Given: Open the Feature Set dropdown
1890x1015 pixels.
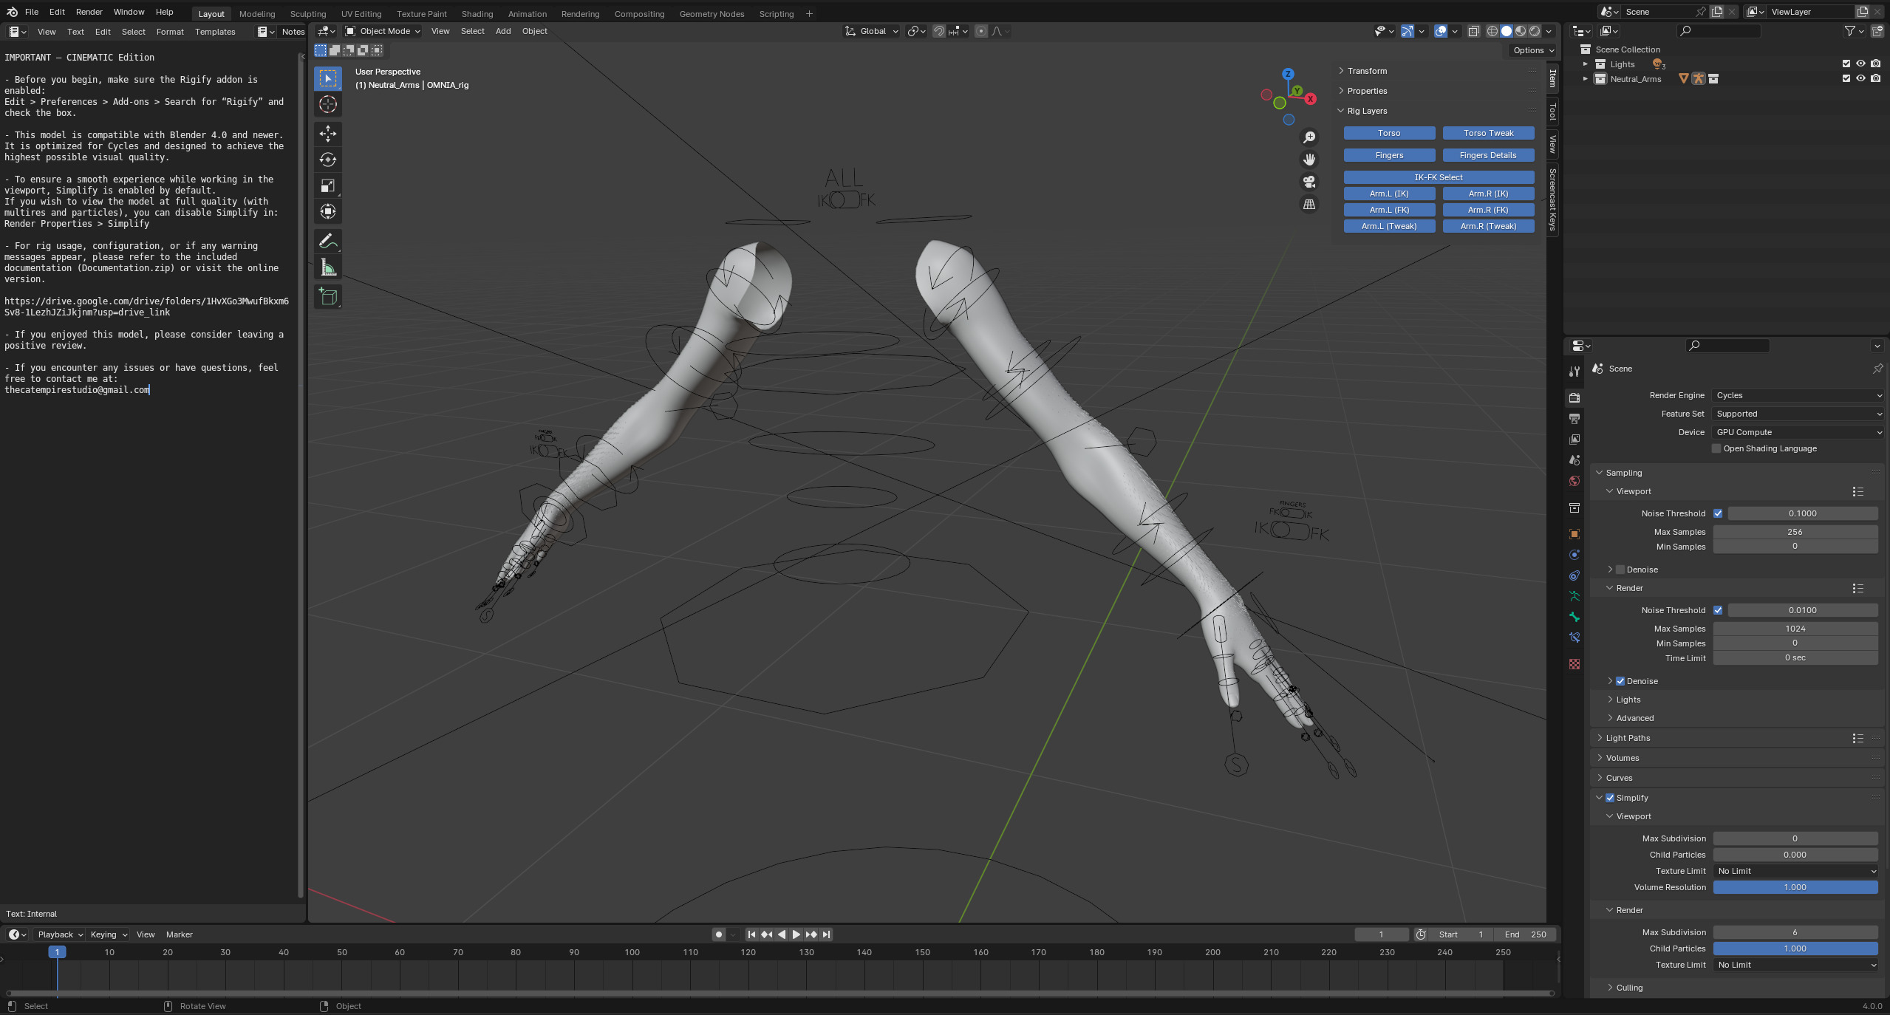Looking at the screenshot, I should (x=1798, y=414).
